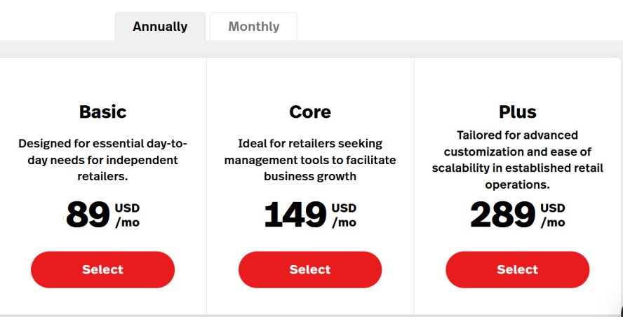Click the /mo label under Plus price

pyautogui.click(x=552, y=222)
